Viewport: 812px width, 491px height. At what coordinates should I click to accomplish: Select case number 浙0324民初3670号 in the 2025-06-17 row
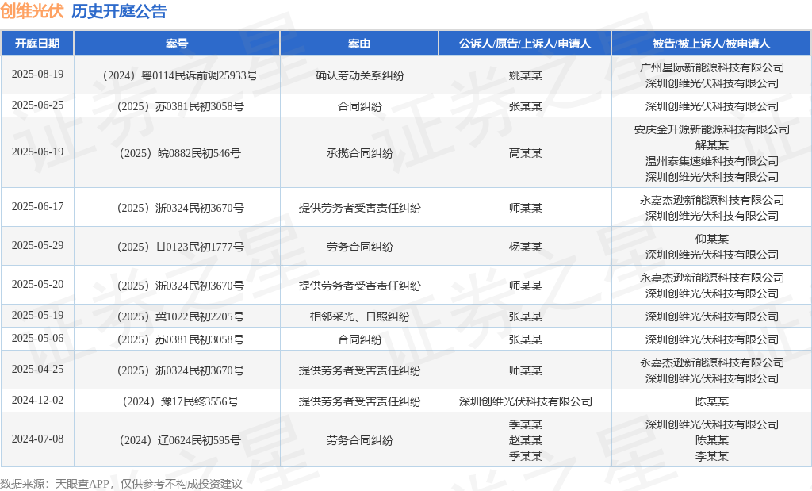click(199, 208)
